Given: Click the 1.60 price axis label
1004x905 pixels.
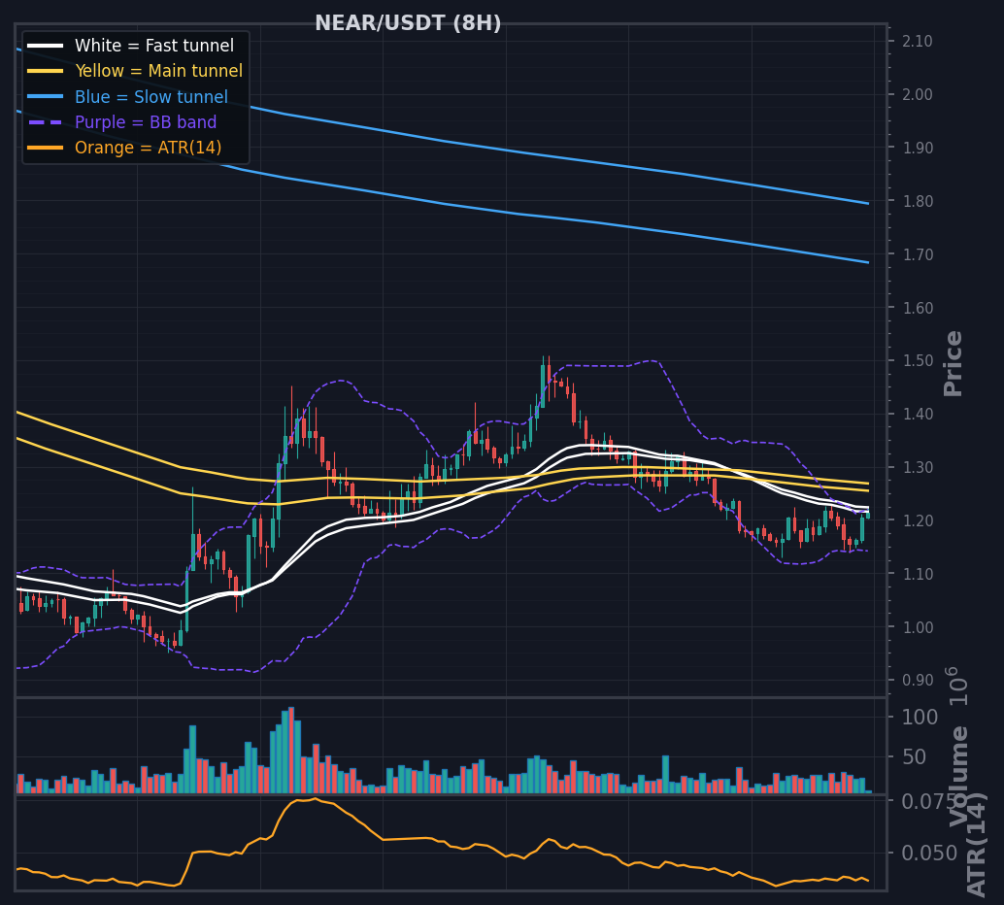Looking at the screenshot, I should (917, 308).
